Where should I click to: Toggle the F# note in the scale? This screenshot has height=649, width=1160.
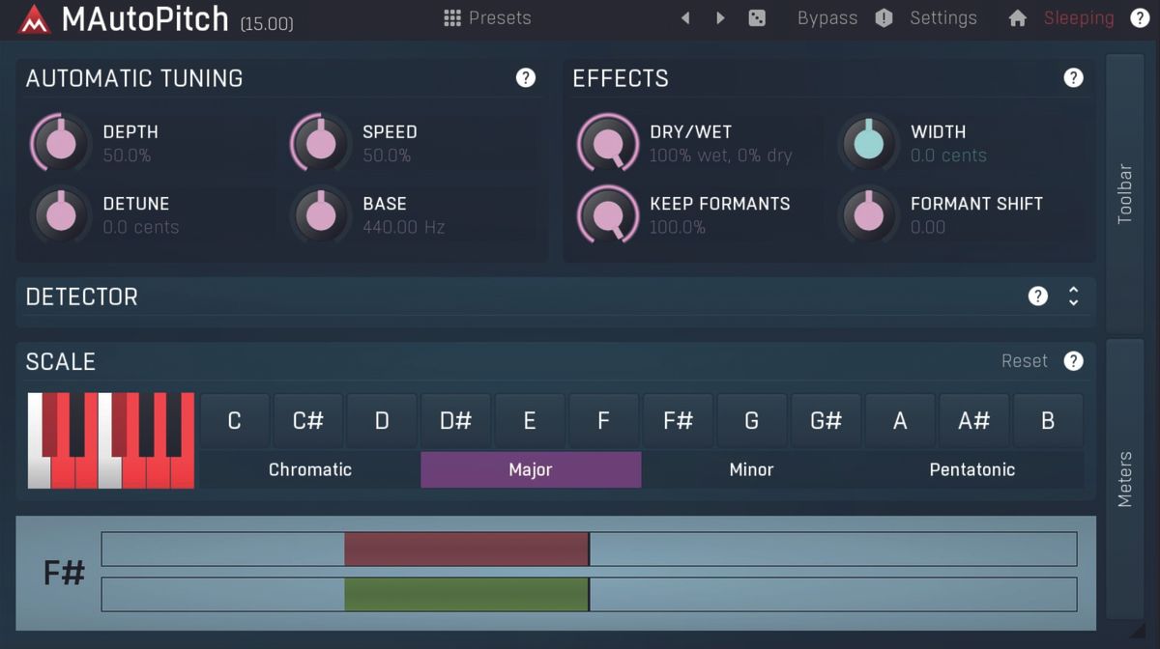678,420
